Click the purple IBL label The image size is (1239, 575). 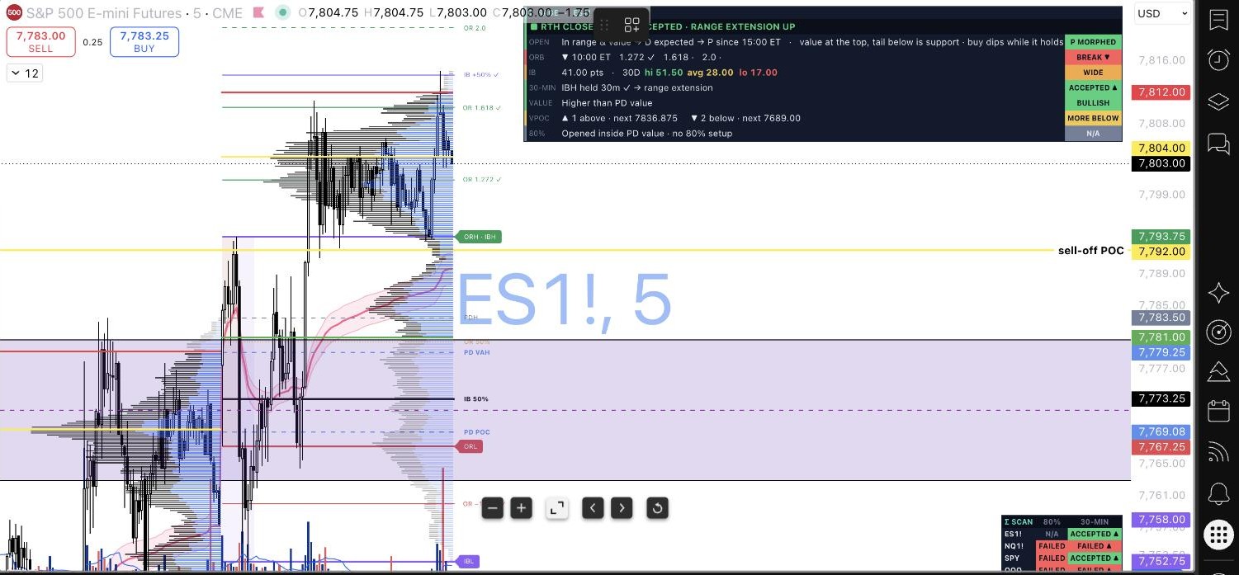469,561
